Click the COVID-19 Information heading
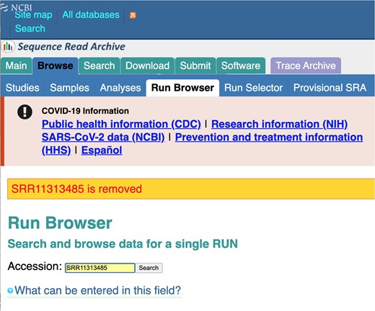The width and height of the screenshot is (375, 311). tap(85, 111)
